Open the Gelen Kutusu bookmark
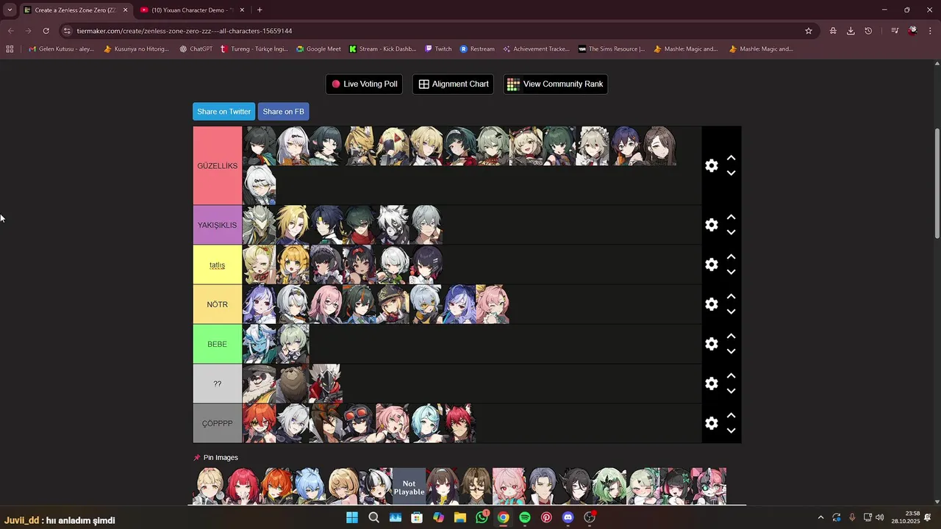Viewport: 941px width, 529px height. pyautogui.click(x=61, y=49)
